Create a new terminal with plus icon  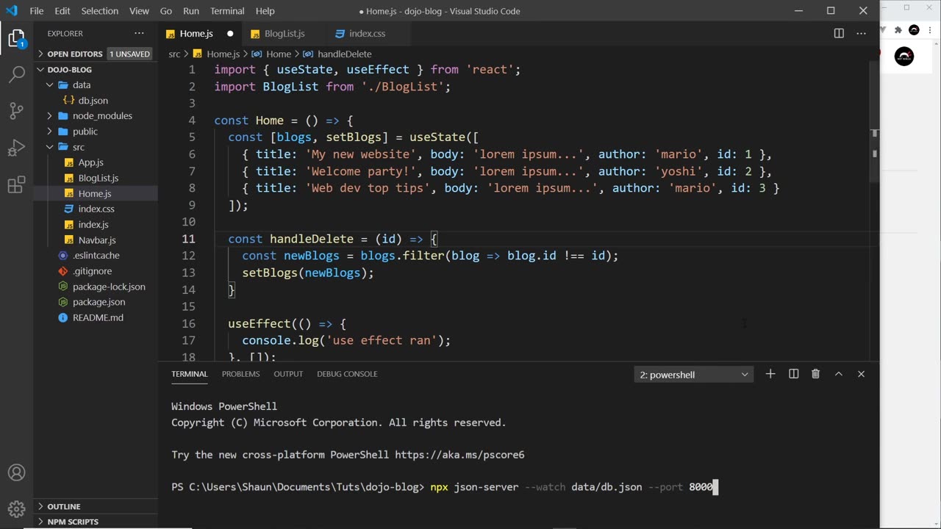(770, 374)
